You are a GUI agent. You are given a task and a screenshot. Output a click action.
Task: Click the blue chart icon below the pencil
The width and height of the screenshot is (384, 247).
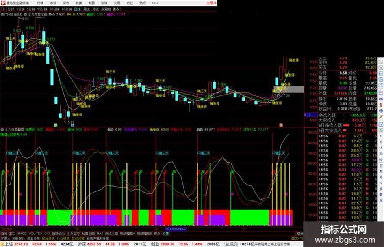381,125
